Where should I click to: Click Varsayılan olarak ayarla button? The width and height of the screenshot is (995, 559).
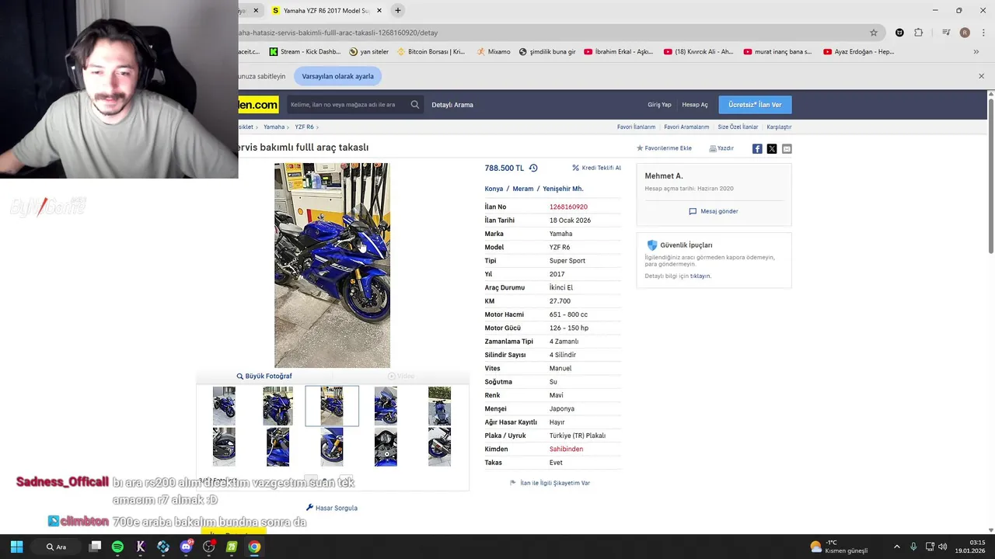click(x=337, y=76)
